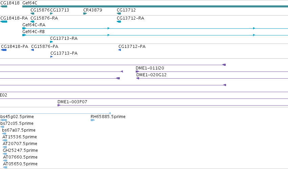288x169 pixels.
Task: Select the CG13713-RA transcript arrow
Action: click(x=52, y=42)
